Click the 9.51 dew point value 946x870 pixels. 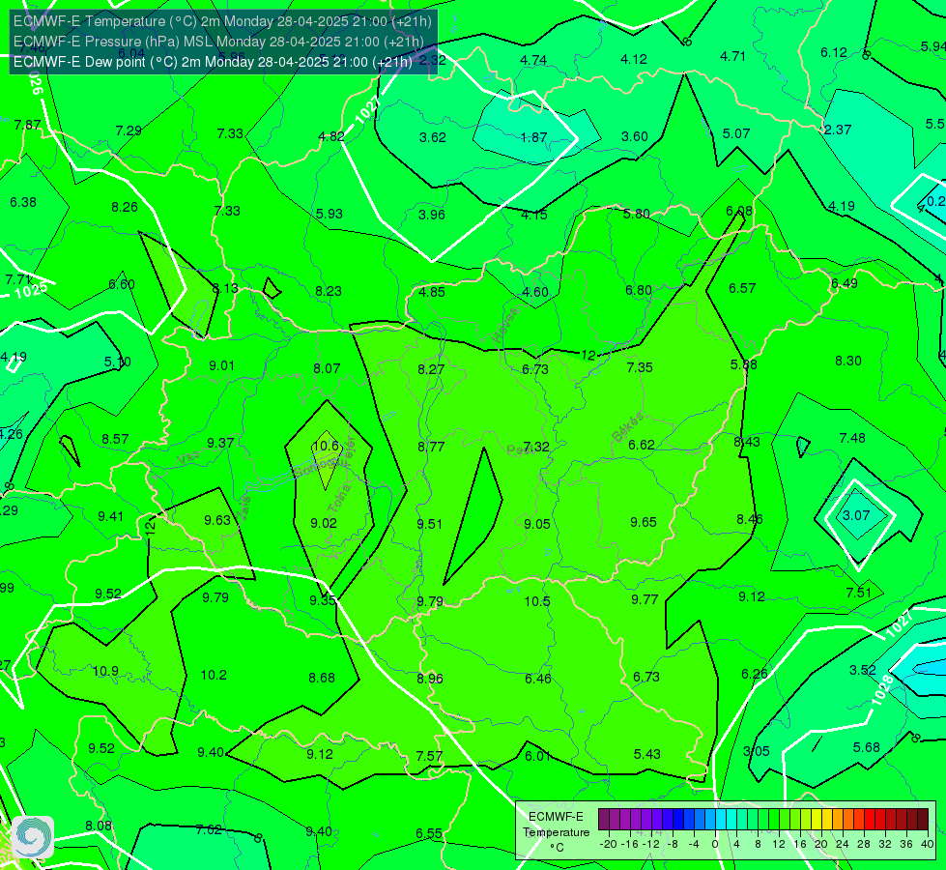tap(430, 524)
